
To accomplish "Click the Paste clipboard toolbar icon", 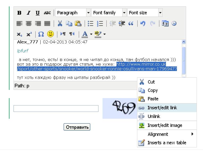I will (x=78, y=23).
